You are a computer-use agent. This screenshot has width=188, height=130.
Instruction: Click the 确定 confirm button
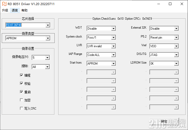(x=164, y=121)
